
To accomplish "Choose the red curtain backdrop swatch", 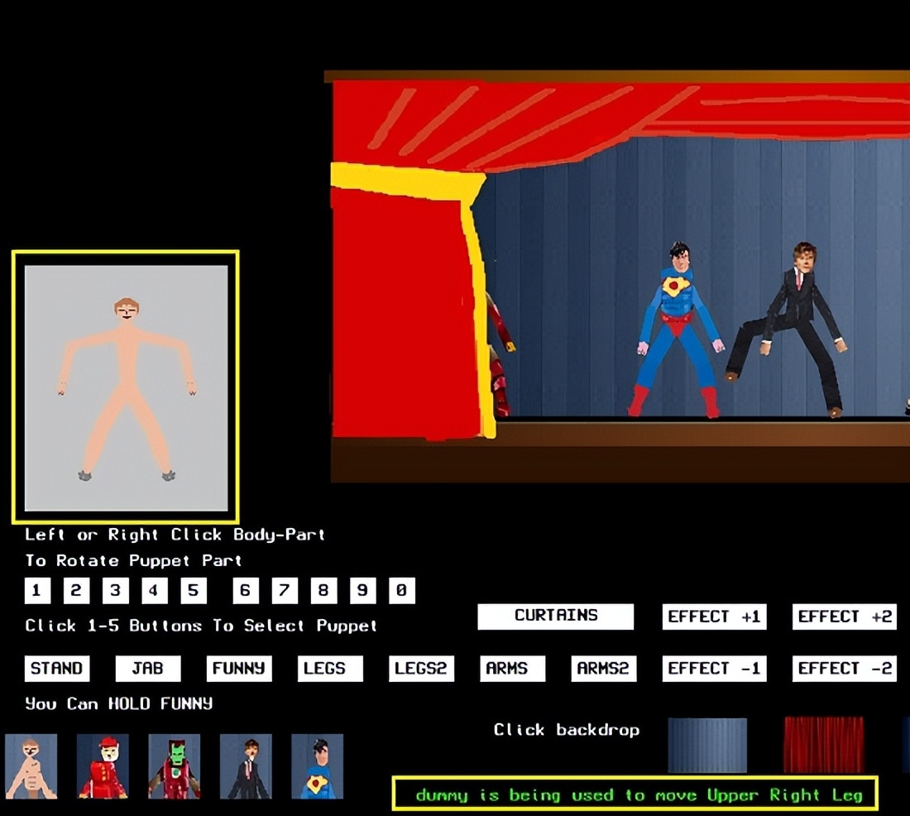I will coord(823,745).
